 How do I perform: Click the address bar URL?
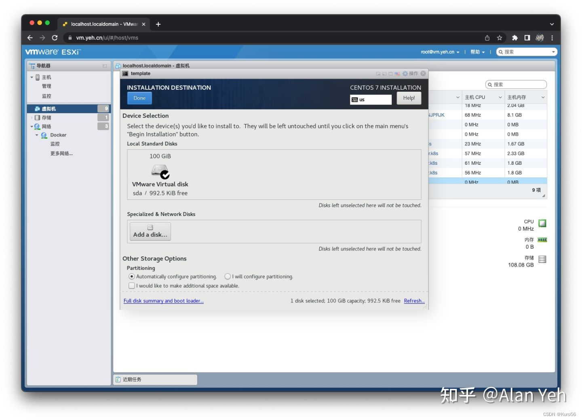pos(107,38)
